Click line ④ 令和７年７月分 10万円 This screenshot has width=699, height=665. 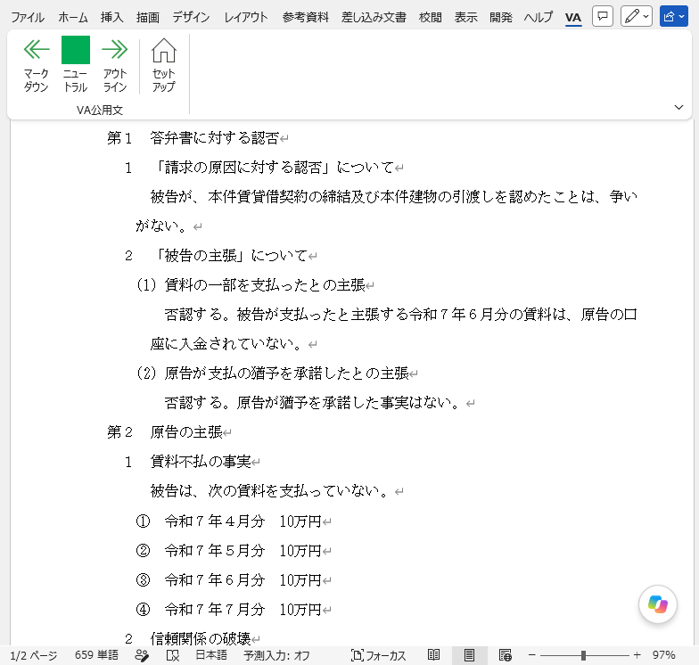[228, 609]
